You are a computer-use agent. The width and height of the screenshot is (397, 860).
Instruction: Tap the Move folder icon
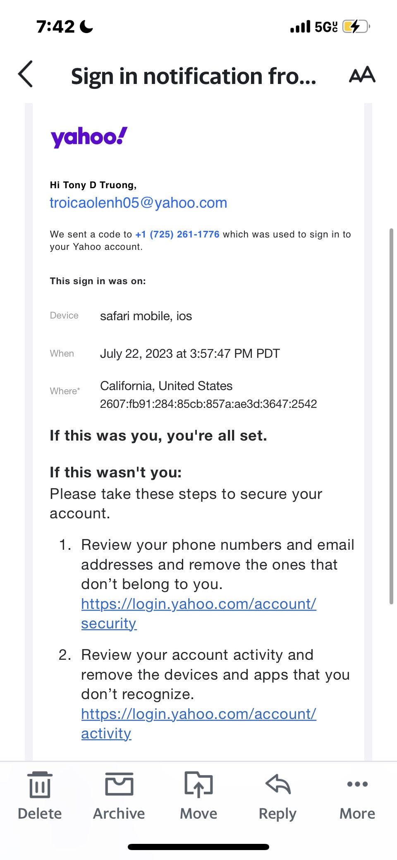198,785
